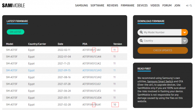The image size is (195, 110).
Task: Select PDA A315FXXU1CUH2 cell
Action: coord(92,77)
